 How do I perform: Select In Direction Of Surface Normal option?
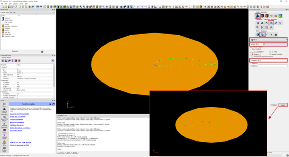pos(252,57)
